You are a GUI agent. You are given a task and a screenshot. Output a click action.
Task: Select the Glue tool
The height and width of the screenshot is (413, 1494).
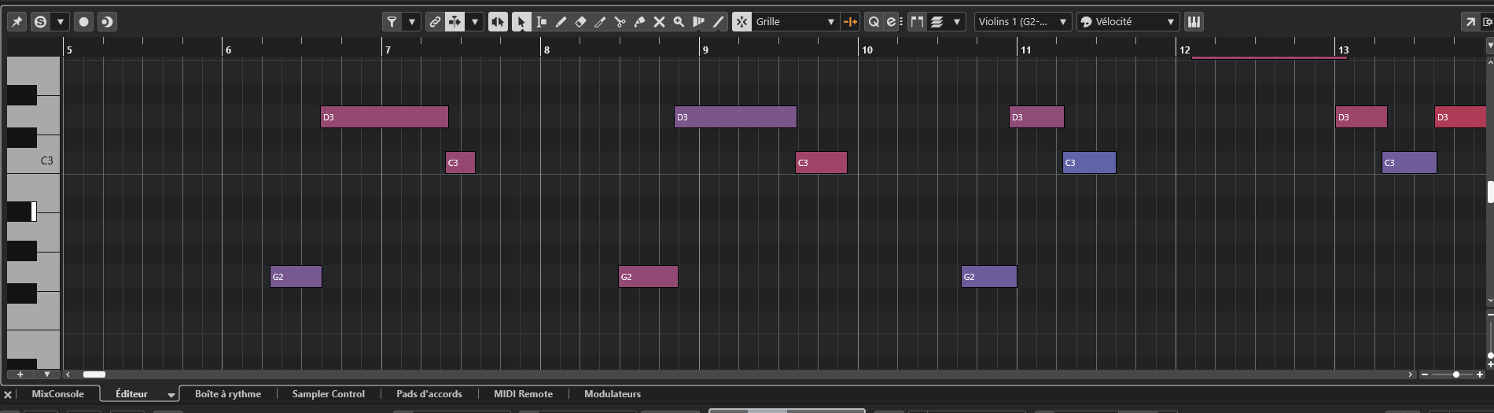[639, 22]
